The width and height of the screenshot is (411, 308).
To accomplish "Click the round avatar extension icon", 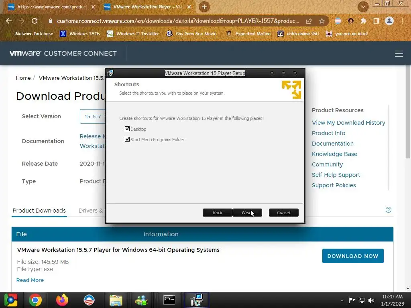I will (x=351, y=21).
